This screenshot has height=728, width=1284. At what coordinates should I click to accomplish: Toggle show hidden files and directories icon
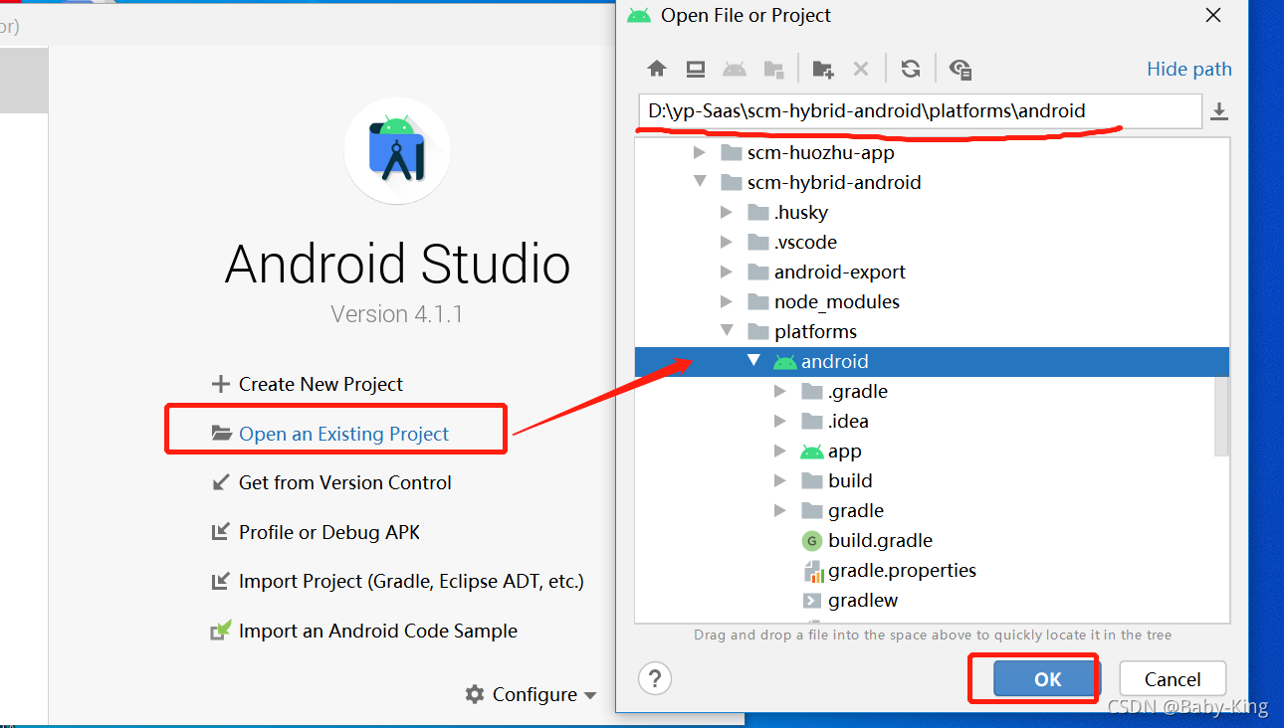[961, 69]
